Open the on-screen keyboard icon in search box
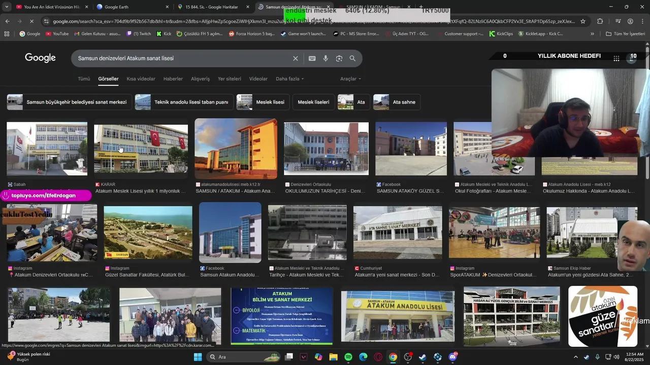Image resolution: width=650 pixels, height=365 pixels. 312,58
